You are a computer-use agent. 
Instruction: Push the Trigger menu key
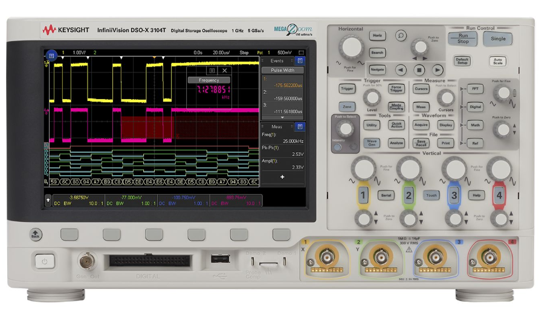pos(347,88)
